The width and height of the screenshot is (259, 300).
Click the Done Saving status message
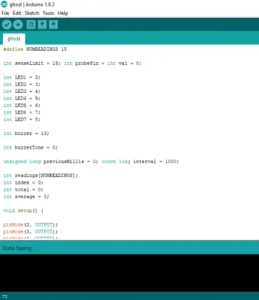click(x=17, y=248)
